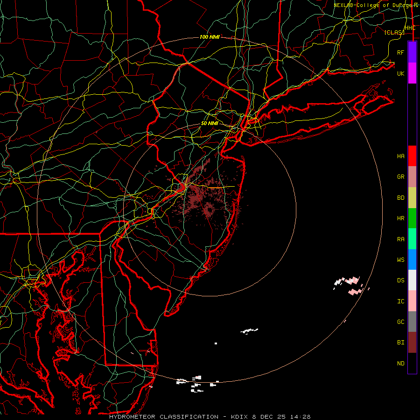Select the dusty pink GR legend swatch
Viewport: 420px width, 420px height.
(412, 177)
